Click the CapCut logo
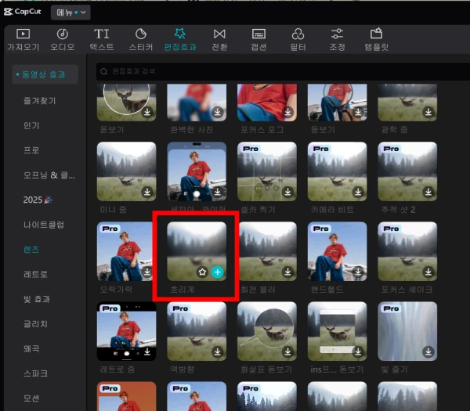470x411 pixels. [x=23, y=12]
